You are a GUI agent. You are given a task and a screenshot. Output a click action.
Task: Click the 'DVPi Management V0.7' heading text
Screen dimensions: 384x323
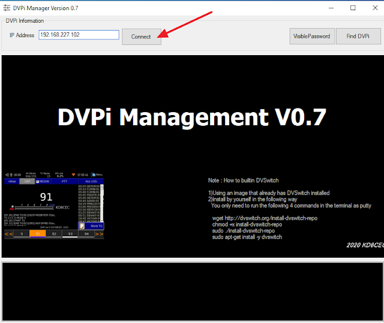coord(192,117)
